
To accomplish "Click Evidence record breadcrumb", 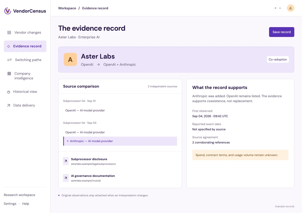I will click(95, 8).
